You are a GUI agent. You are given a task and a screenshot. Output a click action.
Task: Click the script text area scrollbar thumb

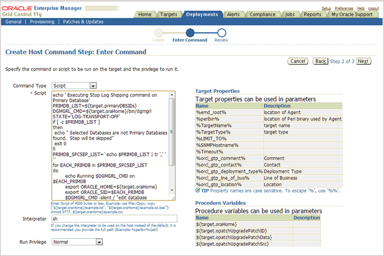[172, 132]
